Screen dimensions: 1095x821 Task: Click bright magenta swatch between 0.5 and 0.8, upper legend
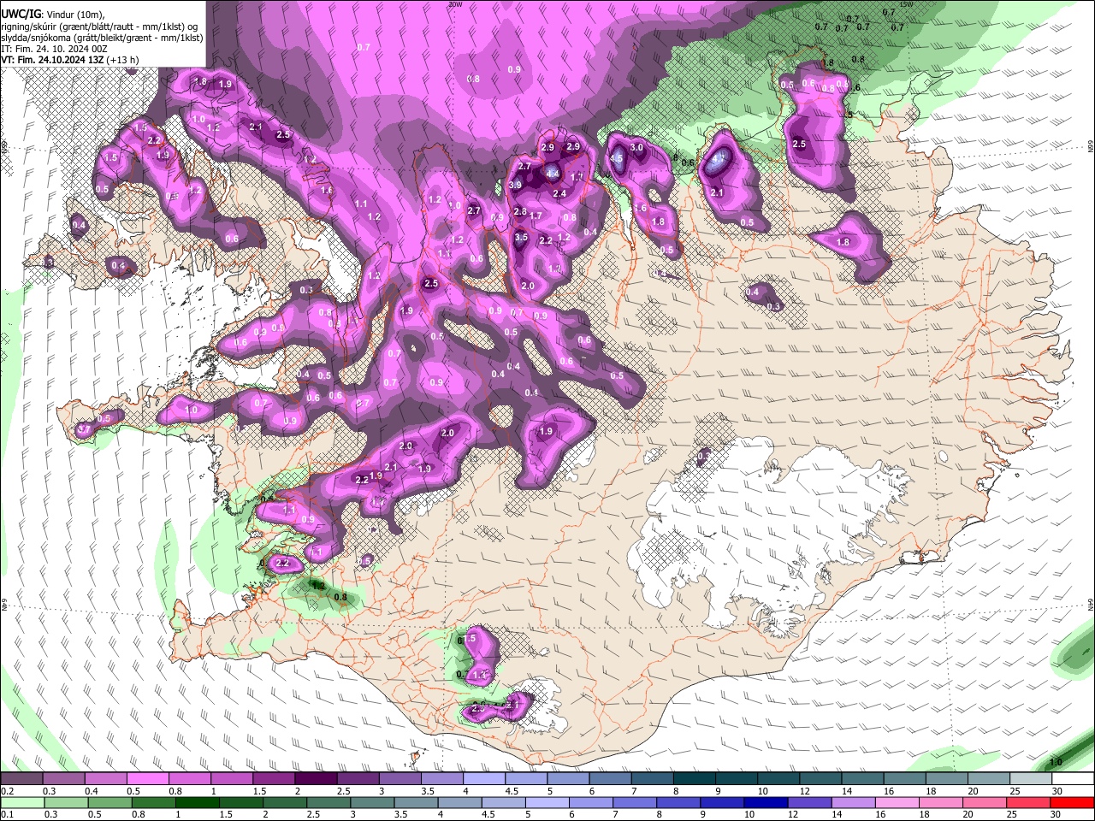click(x=149, y=779)
